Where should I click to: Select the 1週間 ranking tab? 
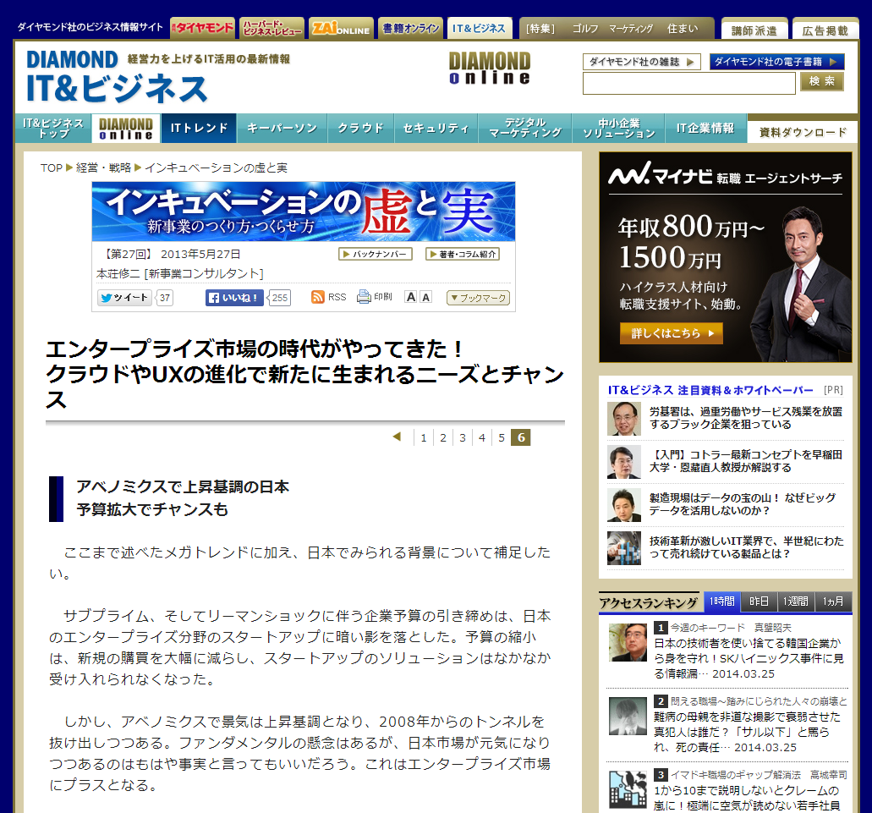coord(796,602)
